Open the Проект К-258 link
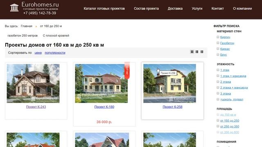This screenshot has height=147, width=262. (172, 107)
